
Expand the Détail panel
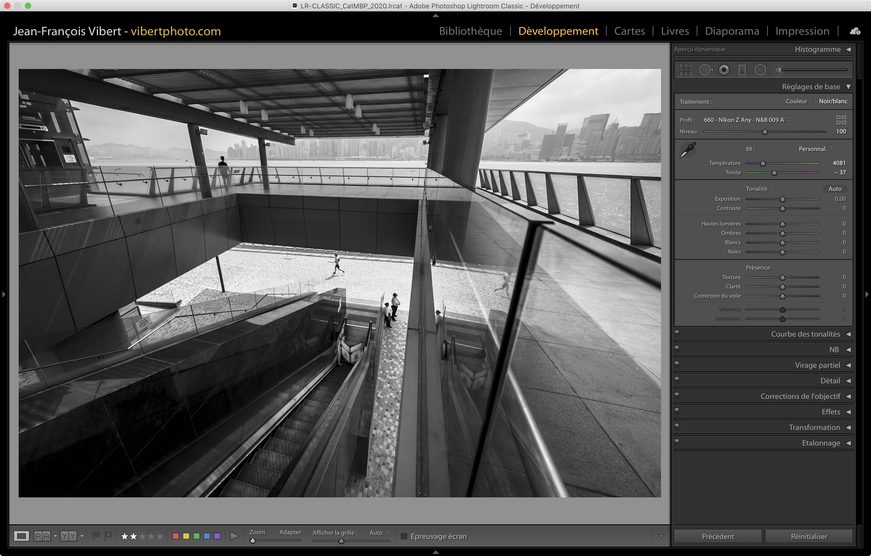(x=830, y=380)
